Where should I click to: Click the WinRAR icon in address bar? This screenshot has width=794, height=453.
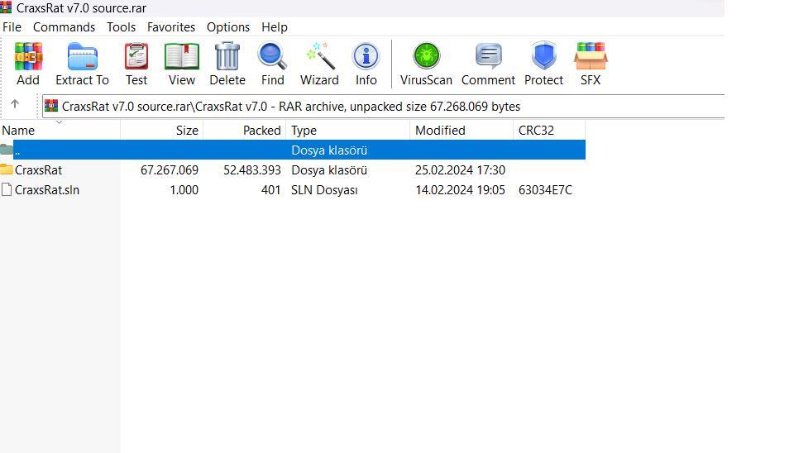51,106
